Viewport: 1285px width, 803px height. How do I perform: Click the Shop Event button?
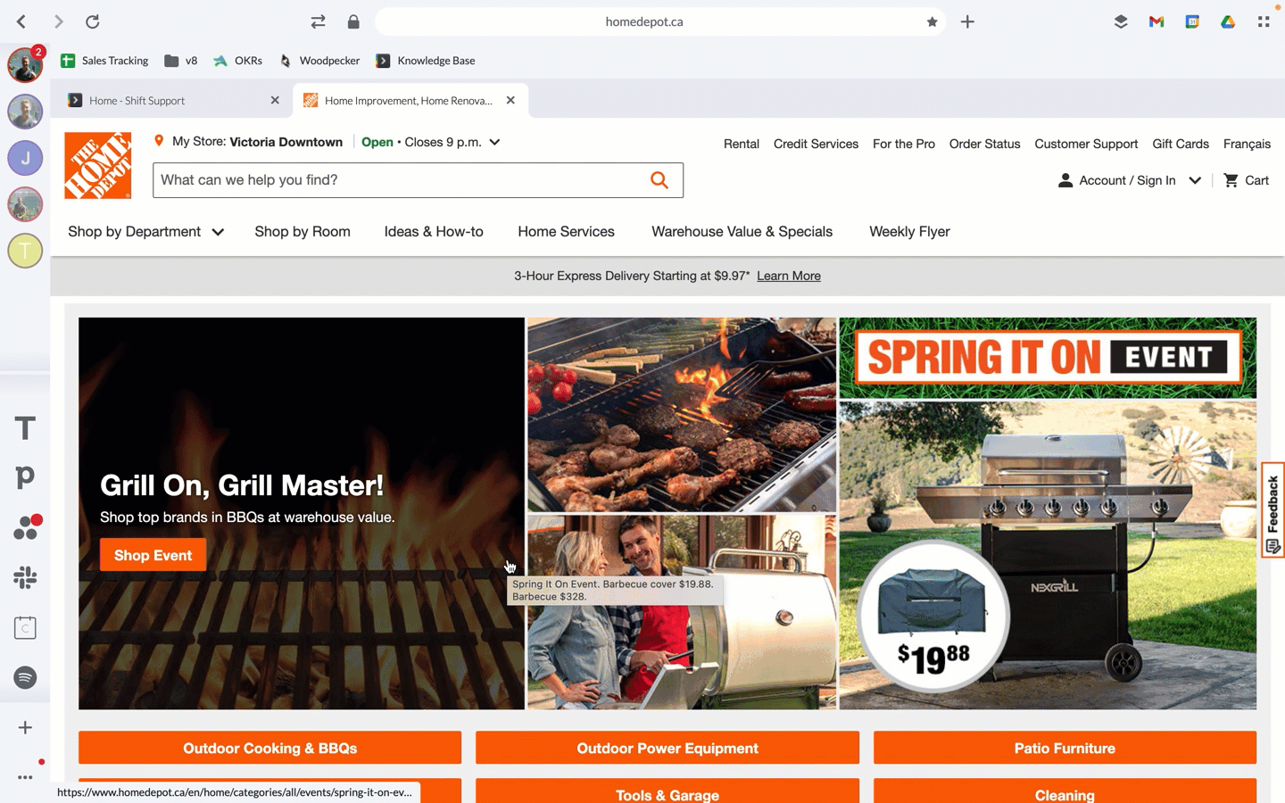coord(153,555)
